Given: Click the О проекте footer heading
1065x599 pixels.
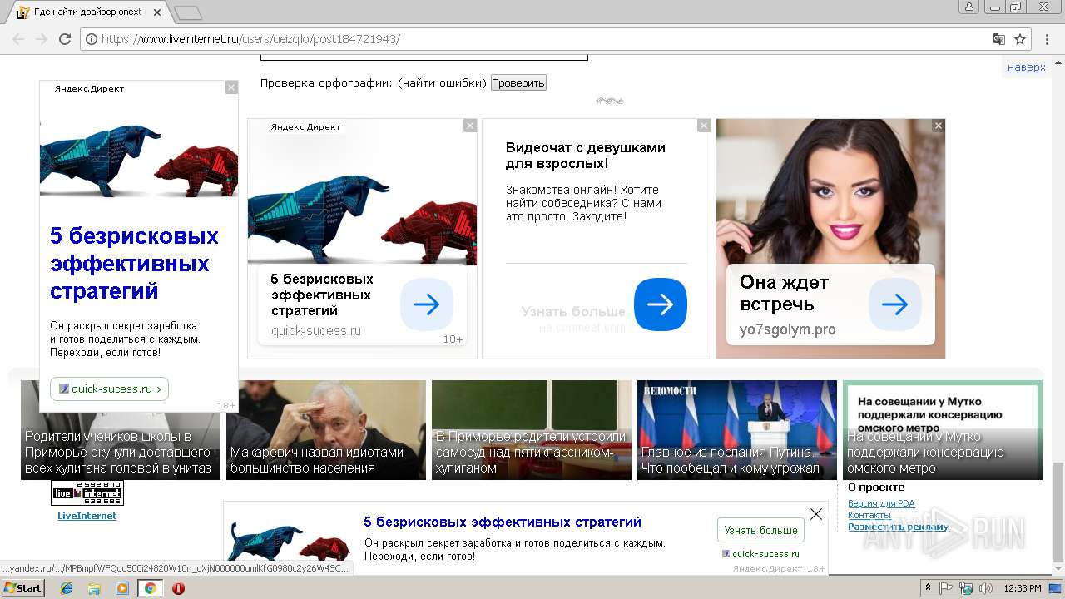Looking at the screenshot, I should (x=876, y=488).
